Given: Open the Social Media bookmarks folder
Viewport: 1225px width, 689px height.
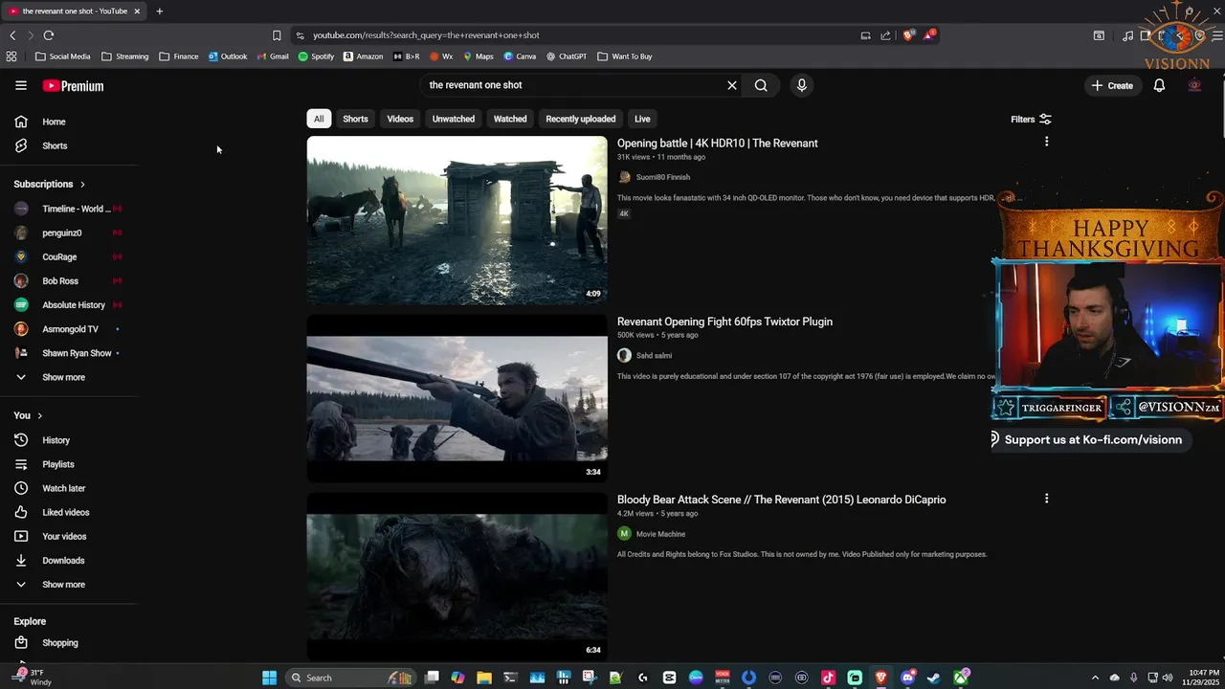Looking at the screenshot, I should pos(63,56).
